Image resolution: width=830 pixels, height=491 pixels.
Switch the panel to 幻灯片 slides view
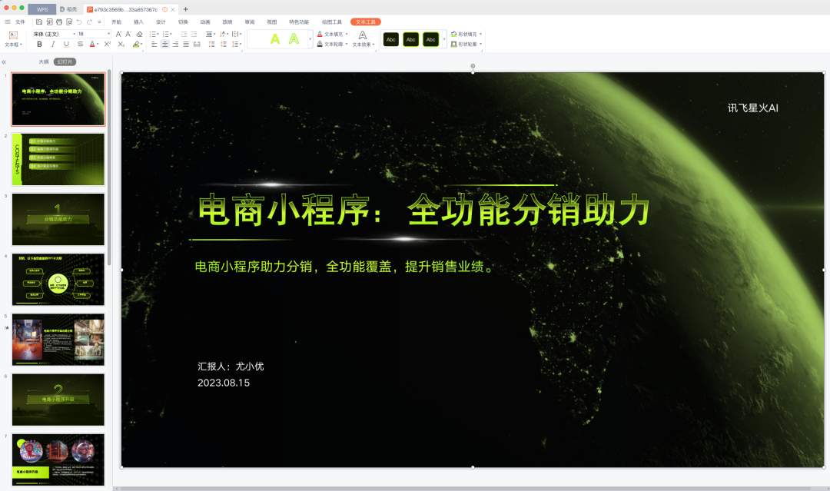point(65,62)
